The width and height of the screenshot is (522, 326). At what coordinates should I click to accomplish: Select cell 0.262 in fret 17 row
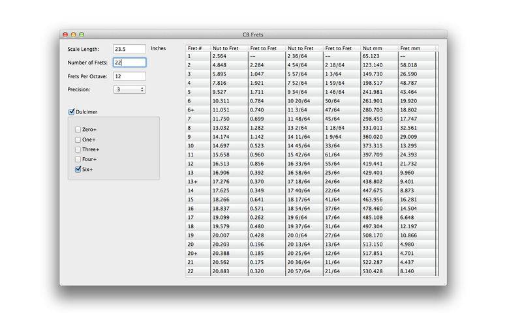pyautogui.click(x=267, y=218)
